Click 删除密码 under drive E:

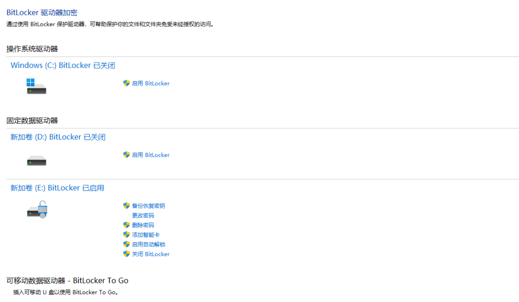click(143, 225)
